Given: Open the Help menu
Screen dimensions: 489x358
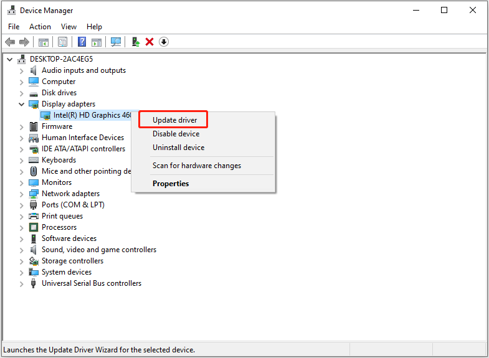Looking at the screenshot, I should tap(94, 27).
